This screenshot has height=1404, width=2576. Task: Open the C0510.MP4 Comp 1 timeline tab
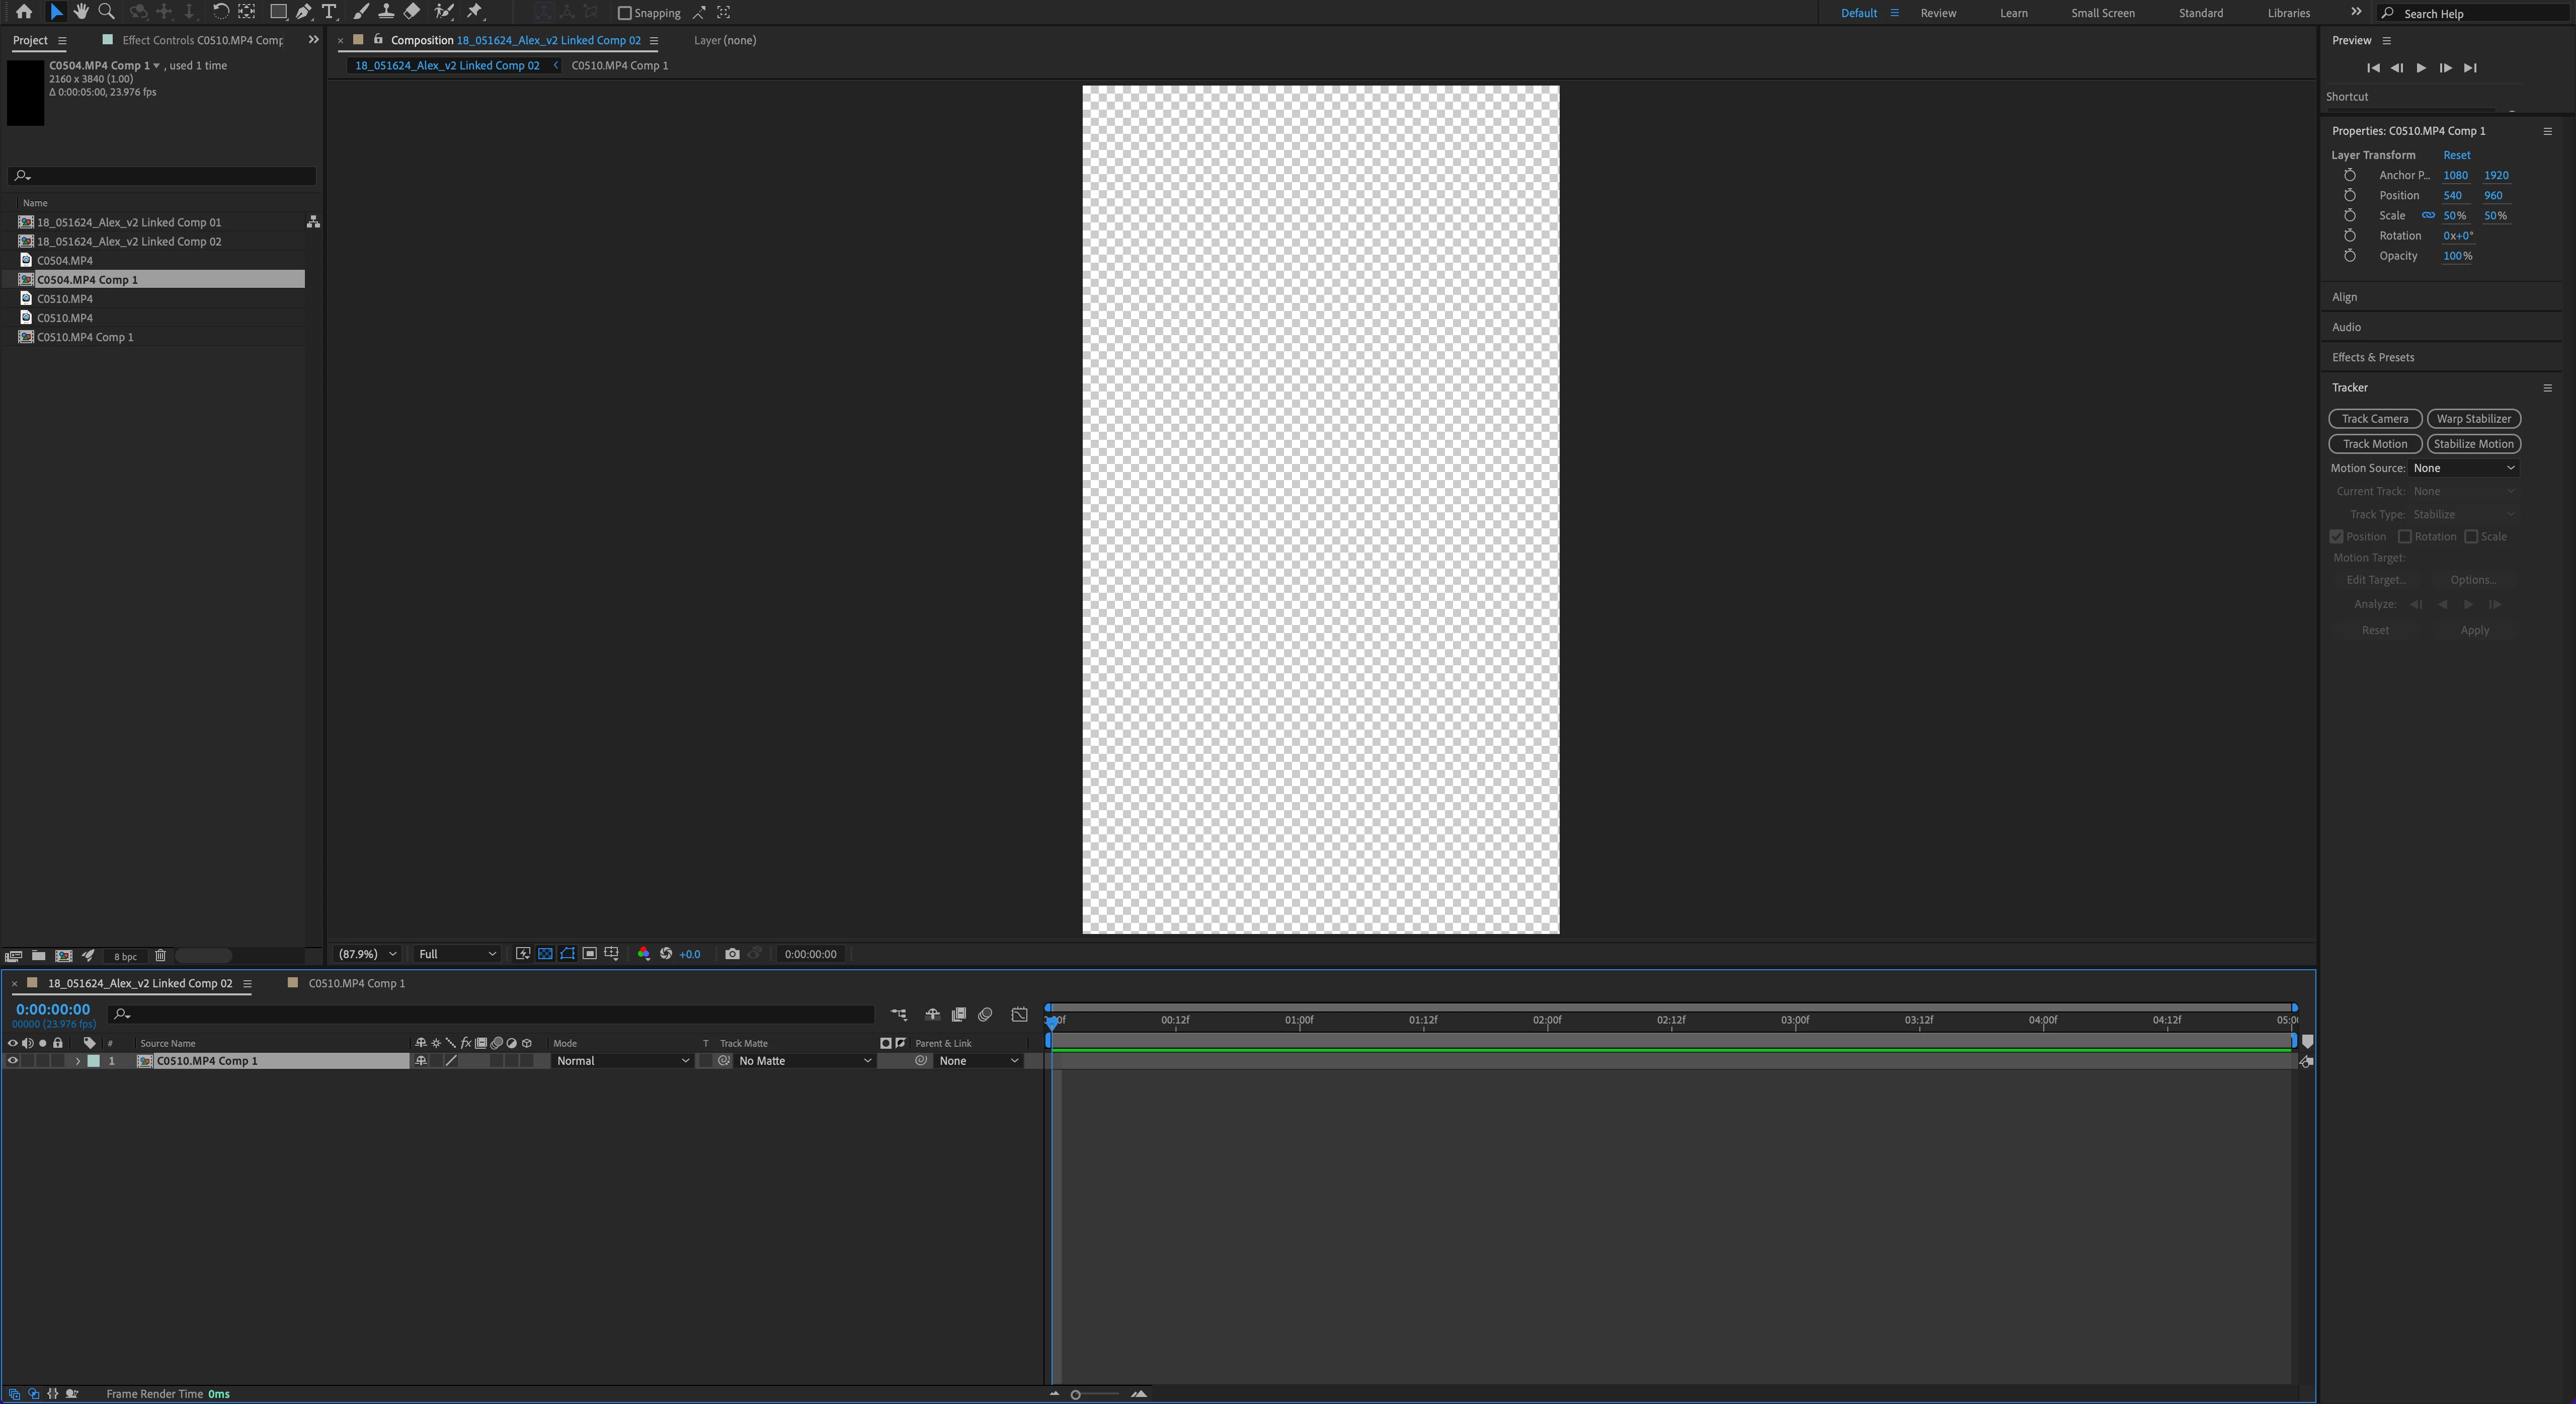356,983
